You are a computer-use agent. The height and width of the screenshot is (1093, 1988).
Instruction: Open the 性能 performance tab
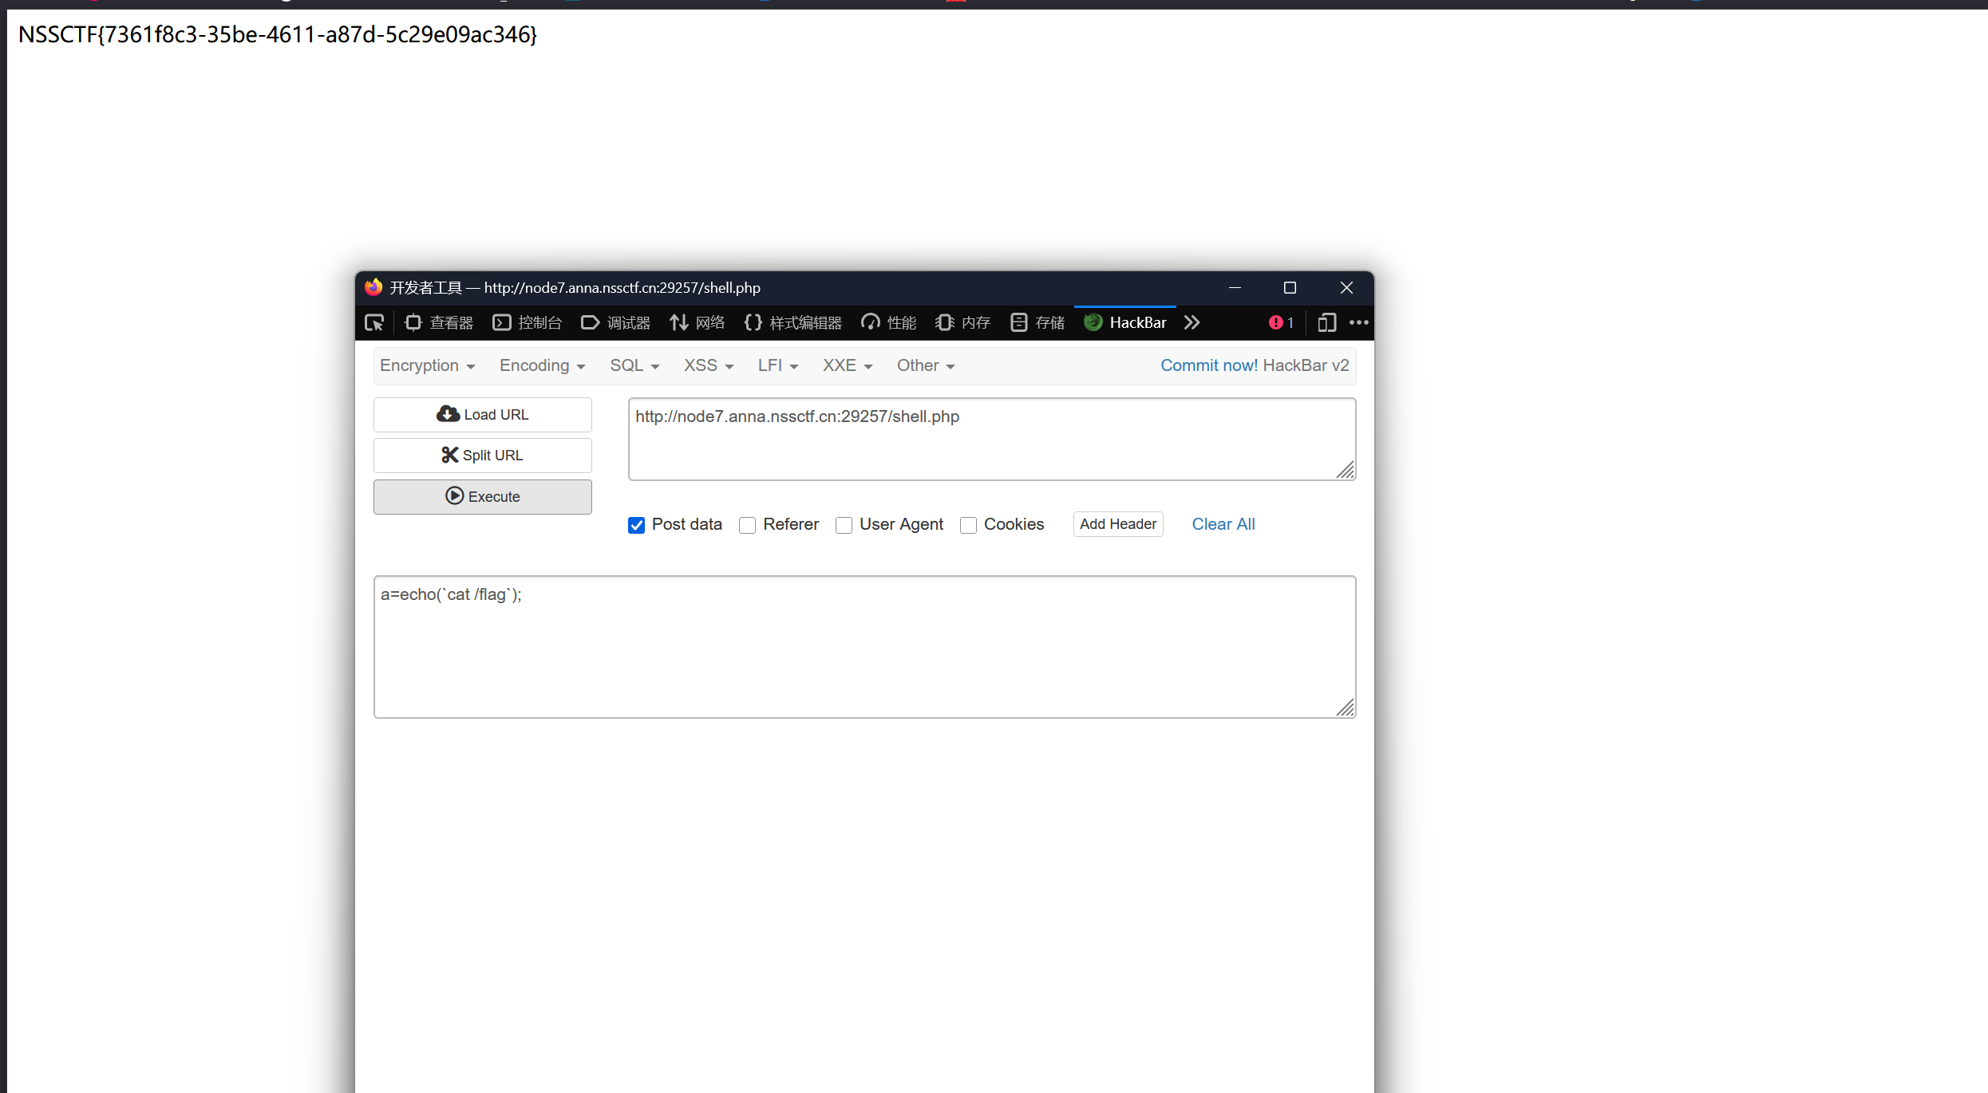tap(889, 323)
